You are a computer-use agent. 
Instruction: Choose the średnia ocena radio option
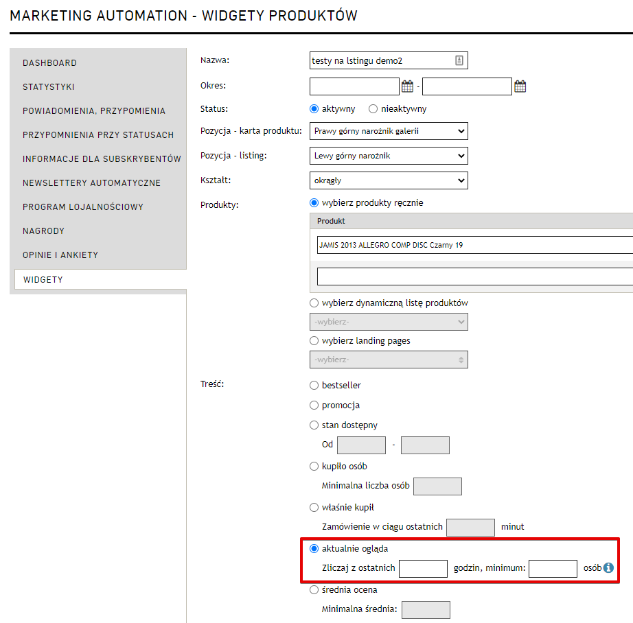click(314, 589)
